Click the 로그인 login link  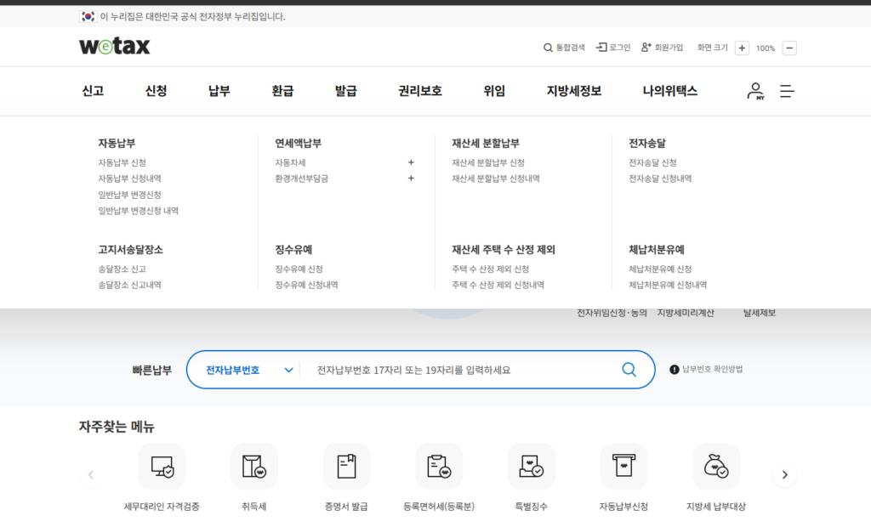(613, 48)
